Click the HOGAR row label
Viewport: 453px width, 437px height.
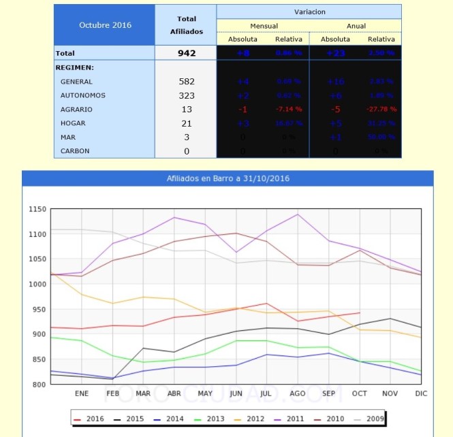[74, 123]
